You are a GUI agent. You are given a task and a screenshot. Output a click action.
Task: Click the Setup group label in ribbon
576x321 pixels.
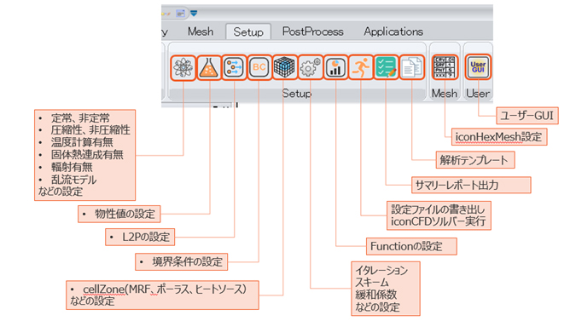296,94
